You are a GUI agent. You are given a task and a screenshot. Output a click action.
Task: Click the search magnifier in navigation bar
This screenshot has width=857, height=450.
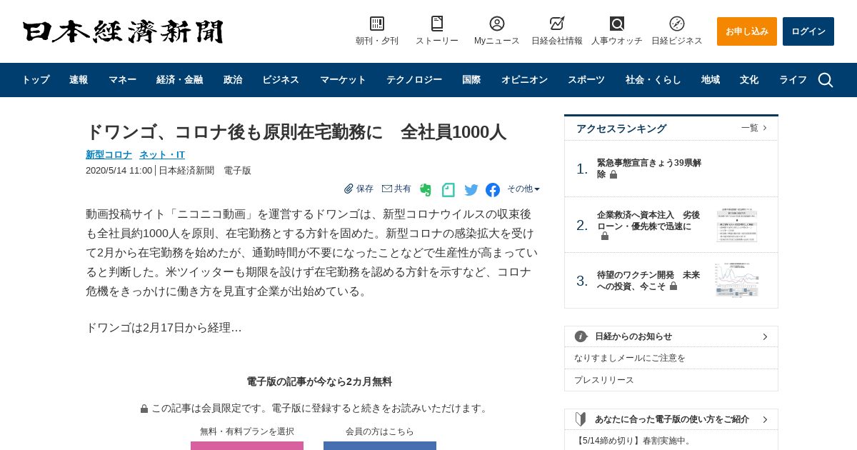pyautogui.click(x=826, y=80)
